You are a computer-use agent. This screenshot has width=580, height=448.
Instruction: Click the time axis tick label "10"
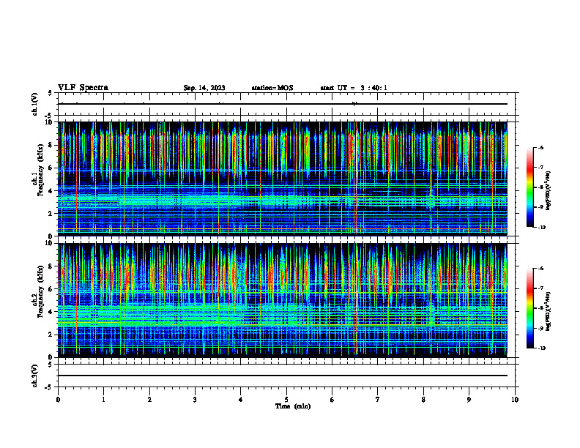pyautogui.click(x=515, y=400)
